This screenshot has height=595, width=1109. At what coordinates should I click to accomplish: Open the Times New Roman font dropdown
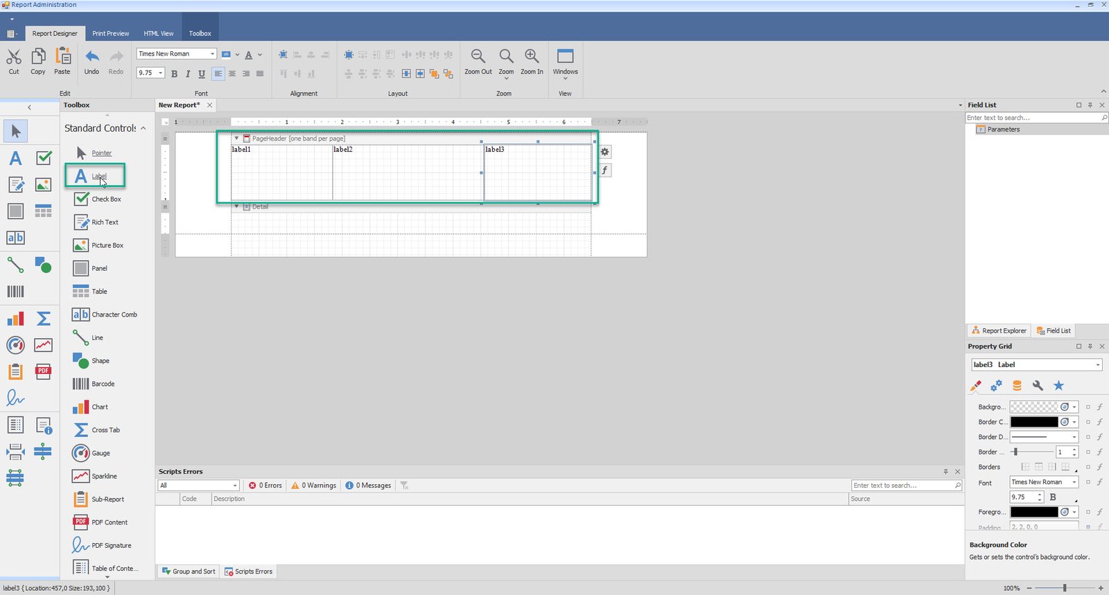[x=212, y=54]
